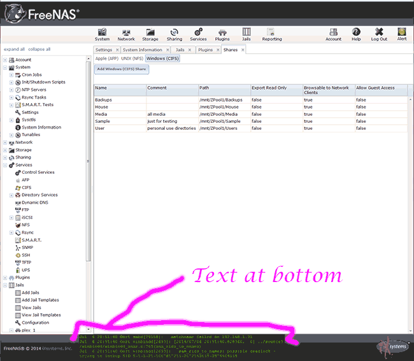Screen dimensions: 414x361
Task: Expand the Storage tree node
Action: pos(5,150)
